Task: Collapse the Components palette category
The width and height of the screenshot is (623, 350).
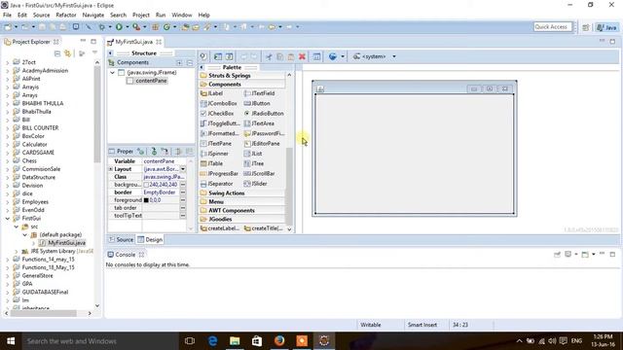Action: (x=242, y=85)
